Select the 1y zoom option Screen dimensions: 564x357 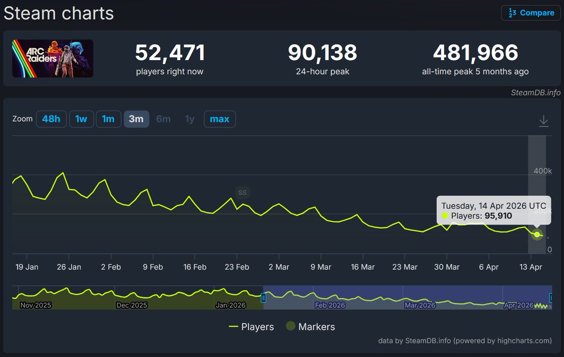pyautogui.click(x=189, y=119)
